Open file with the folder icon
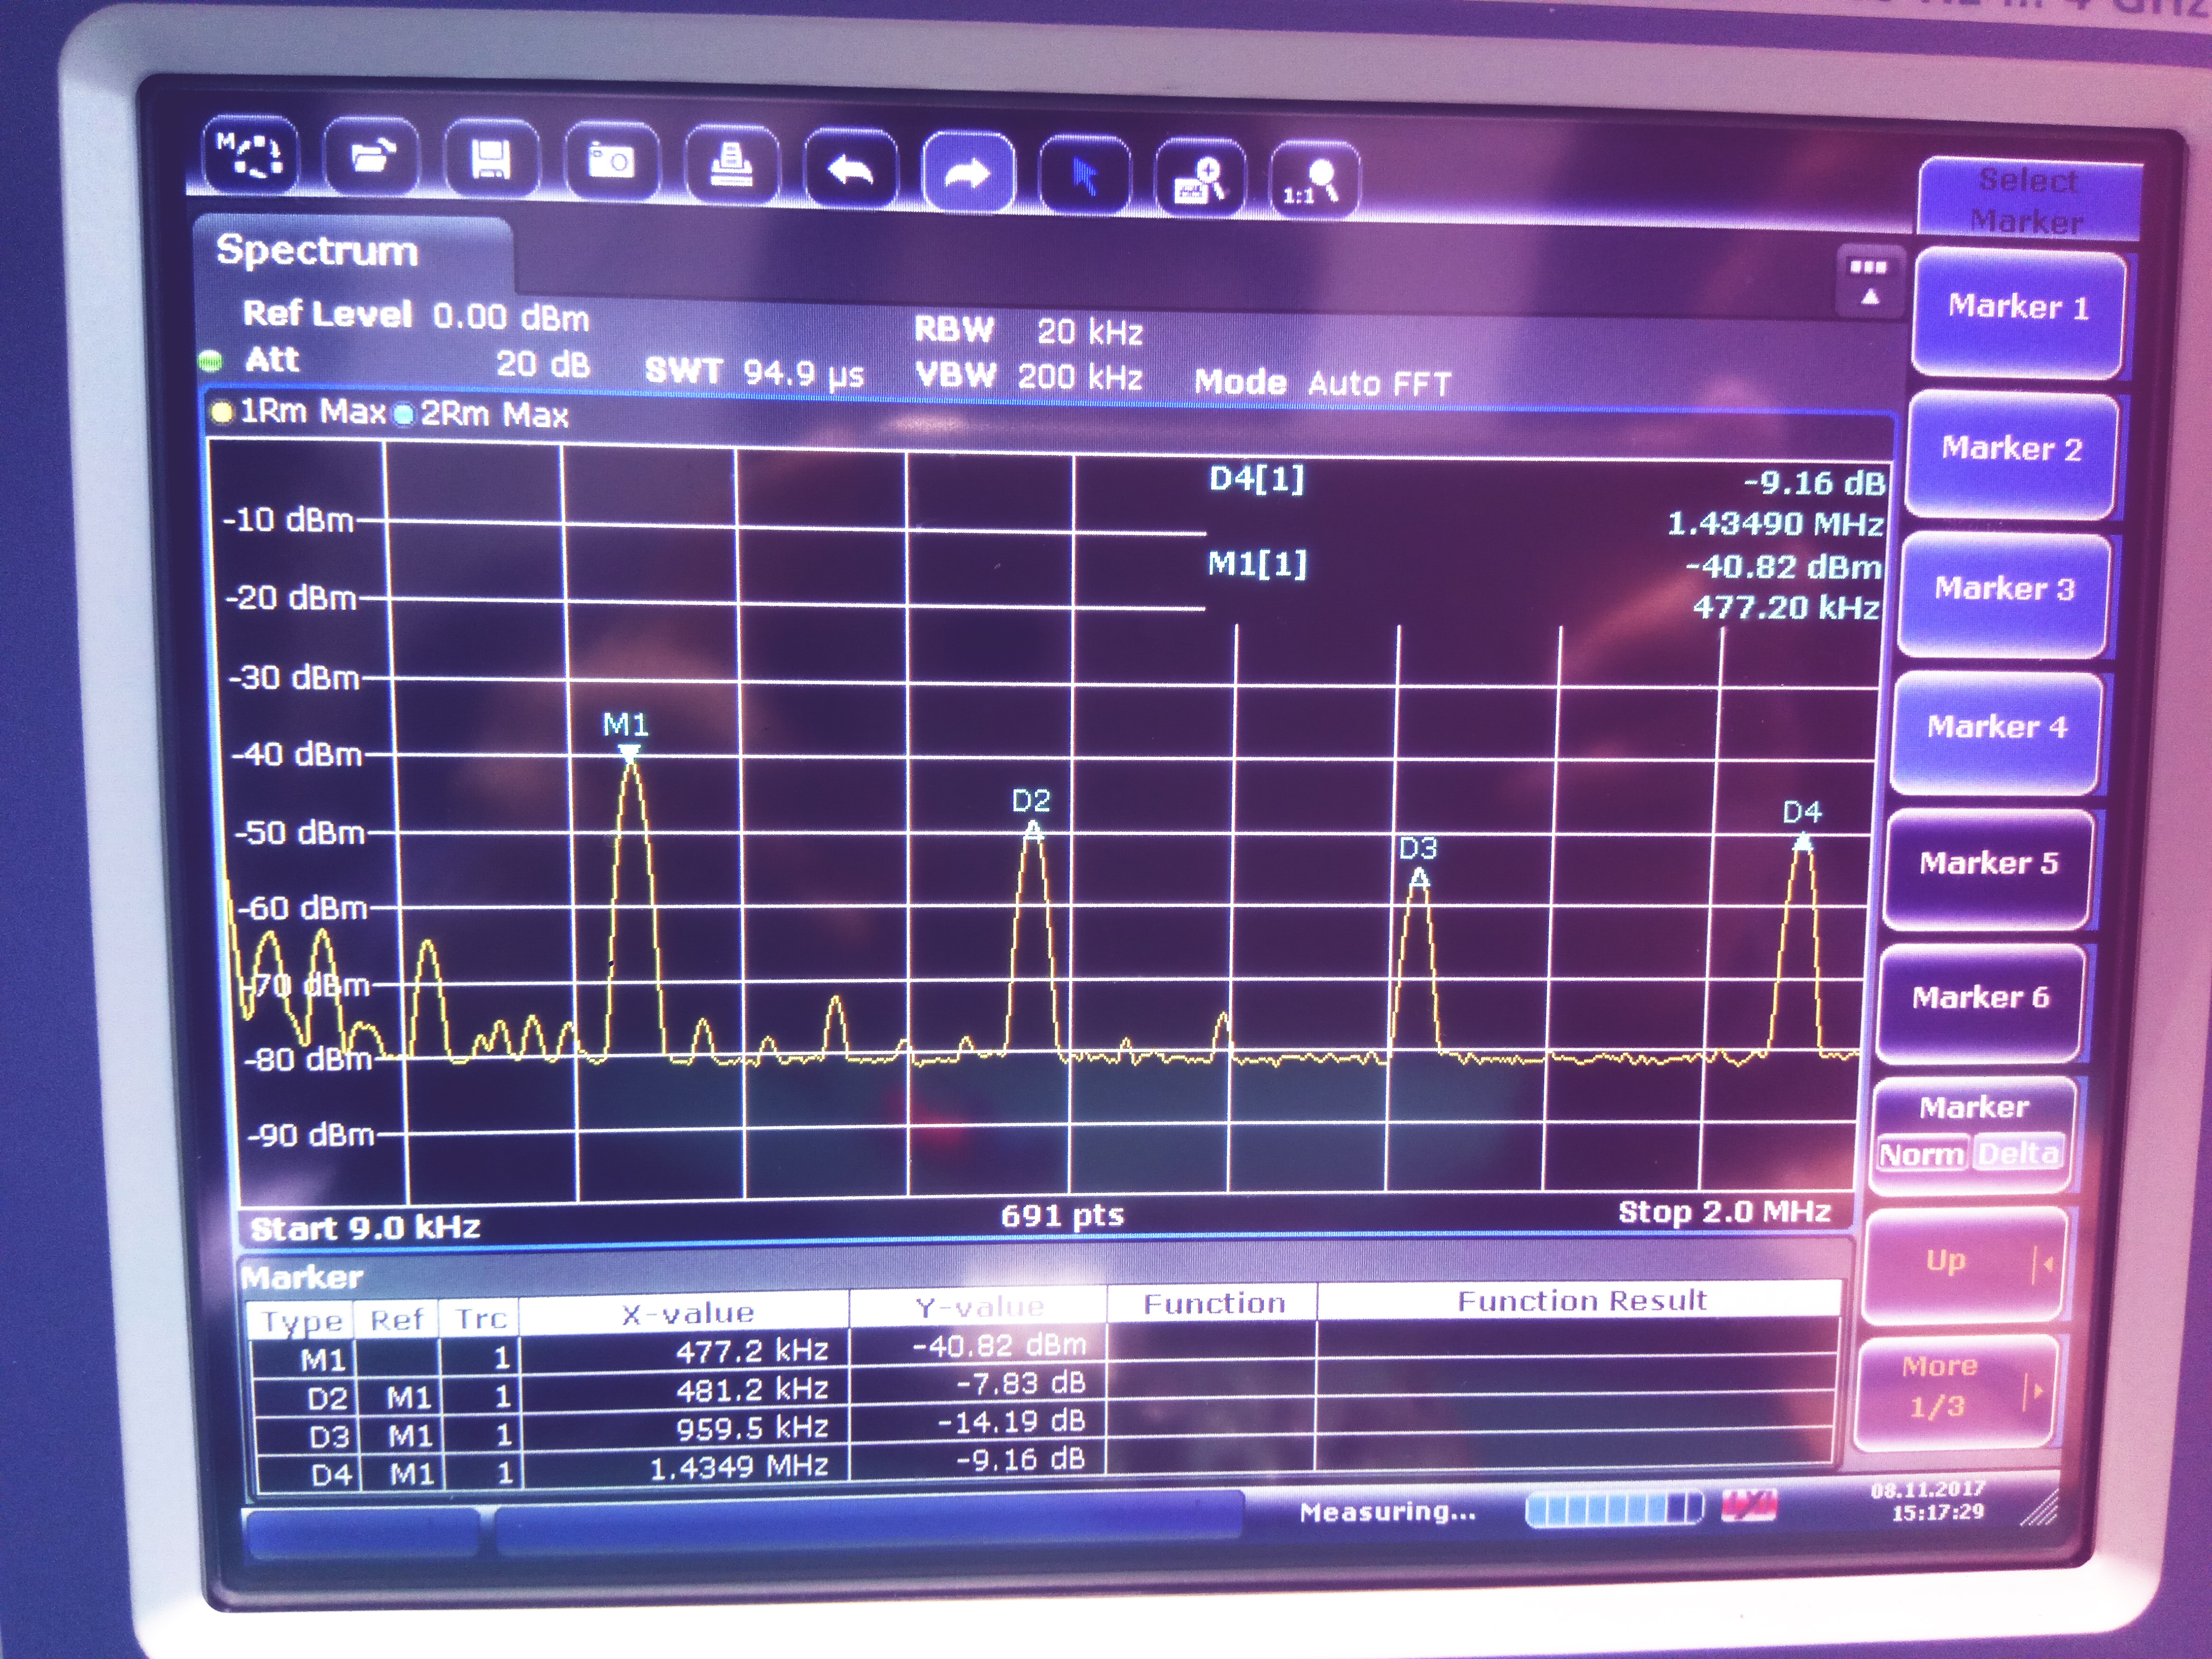Screen dimensions: 2212x1659 (x=372, y=158)
